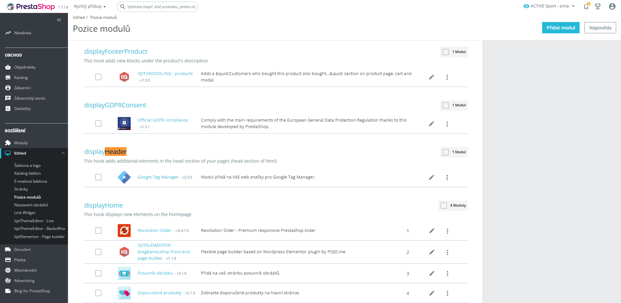This screenshot has width=621, height=303.
Task: Click the Revolution Slider module icon
Action: click(x=124, y=231)
